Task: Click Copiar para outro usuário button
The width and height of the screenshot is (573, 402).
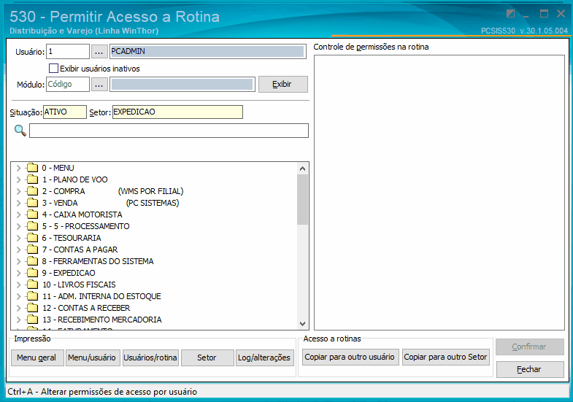Action: point(350,357)
